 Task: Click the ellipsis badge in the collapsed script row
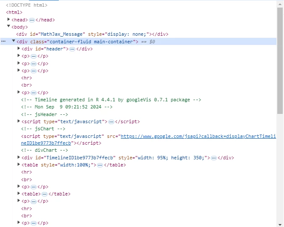tap(111, 122)
